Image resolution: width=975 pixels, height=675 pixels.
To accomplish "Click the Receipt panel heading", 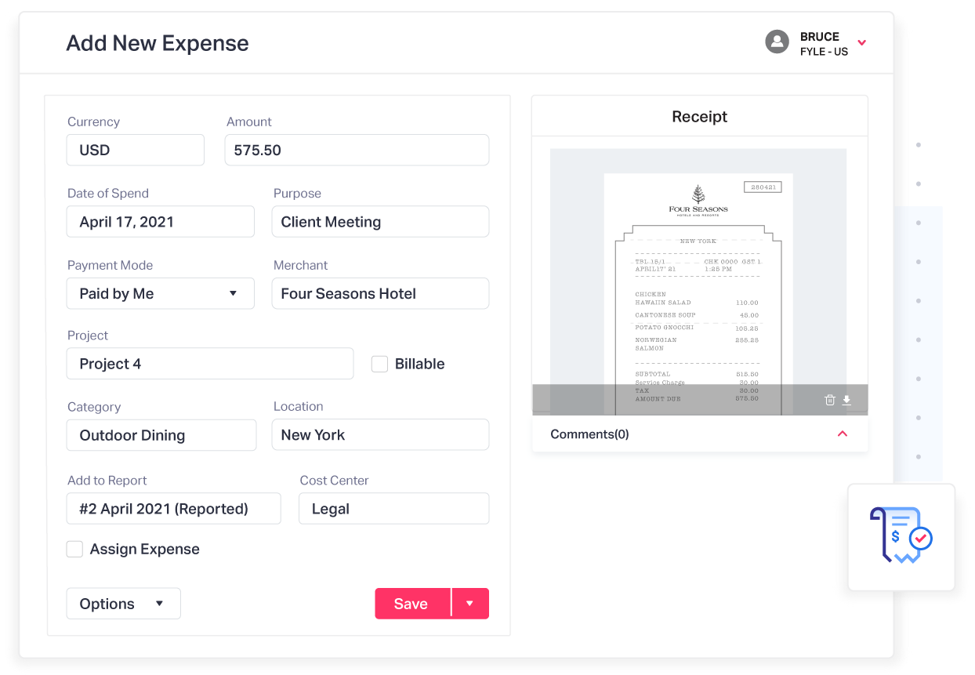I will (700, 117).
